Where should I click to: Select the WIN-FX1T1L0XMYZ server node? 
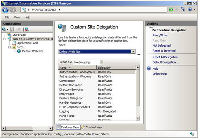tap(32, 39)
